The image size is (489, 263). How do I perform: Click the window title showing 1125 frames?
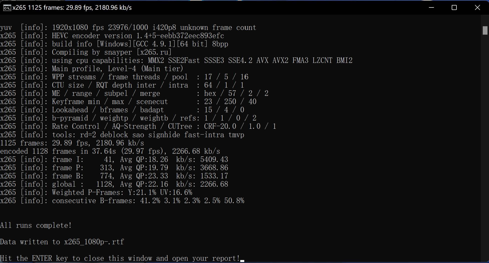click(x=72, y=8)
